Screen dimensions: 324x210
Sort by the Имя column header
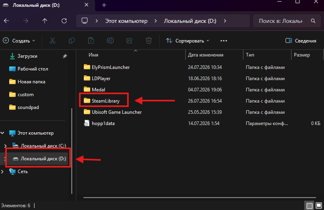tap(93, 55)
